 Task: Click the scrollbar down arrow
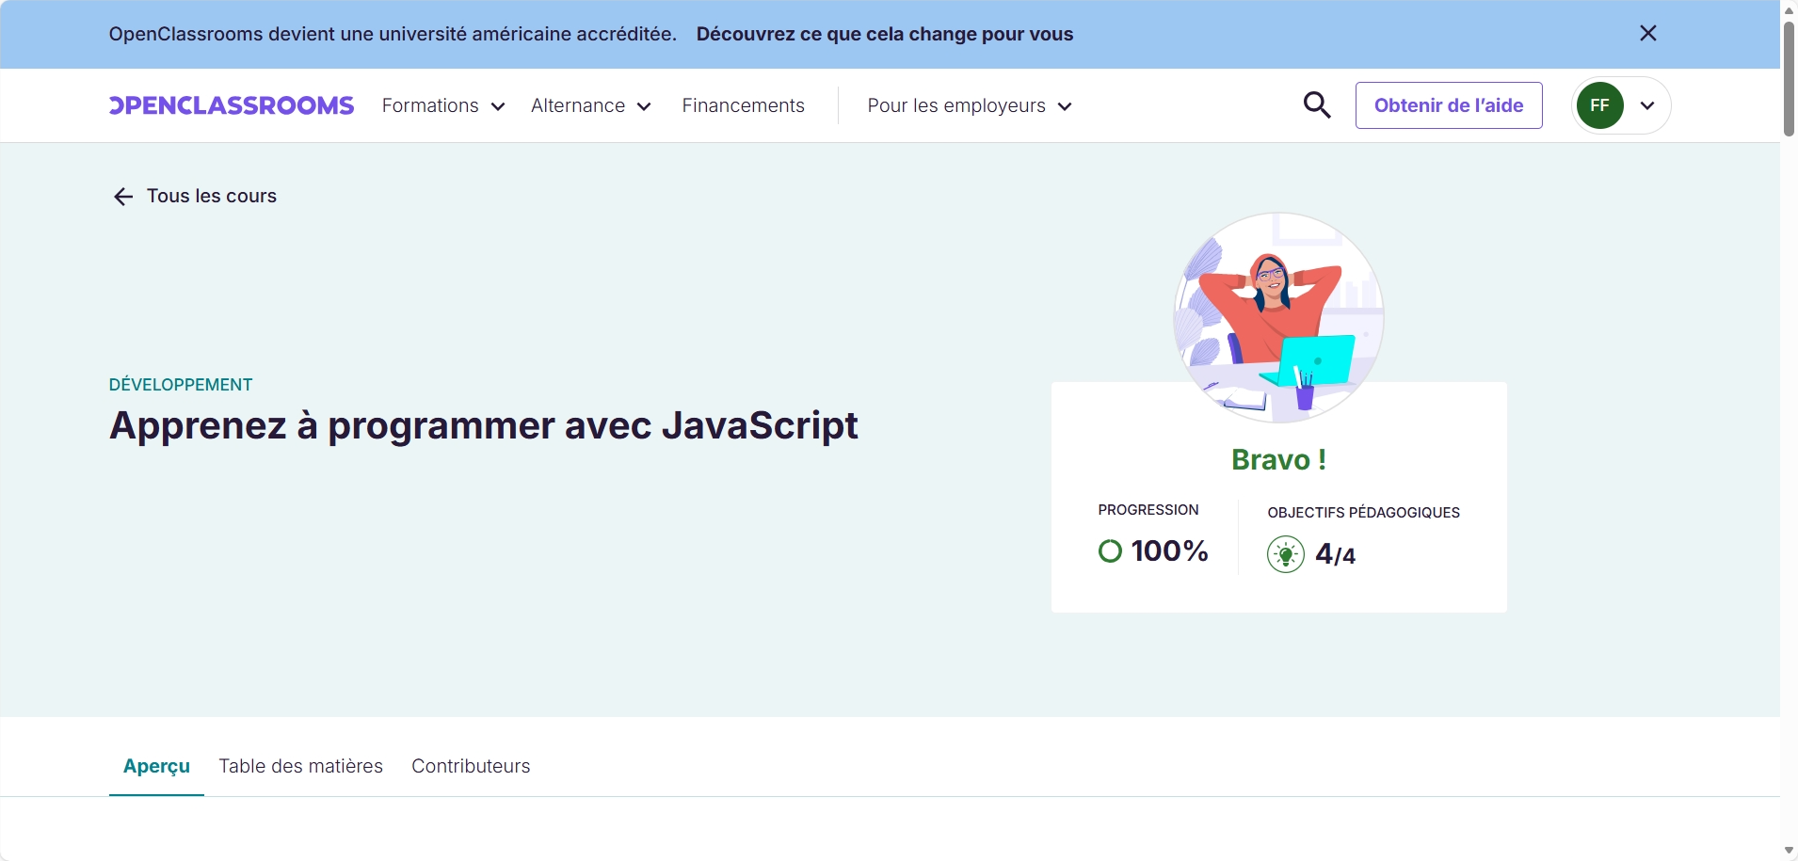pos(1789,851)
